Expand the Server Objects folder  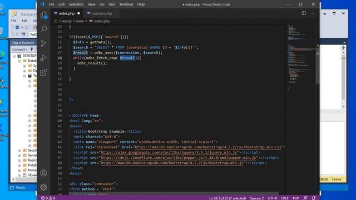point(19,156)
